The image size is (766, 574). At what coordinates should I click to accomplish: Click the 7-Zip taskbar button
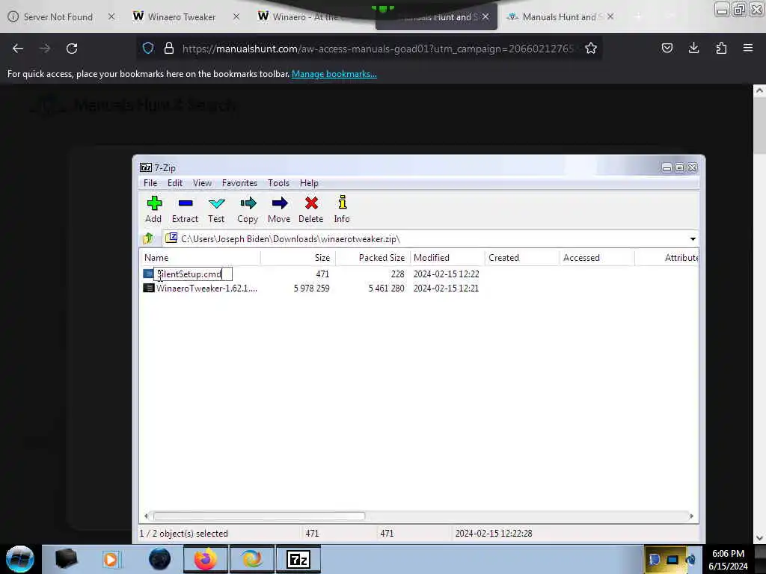coord(298,559)
